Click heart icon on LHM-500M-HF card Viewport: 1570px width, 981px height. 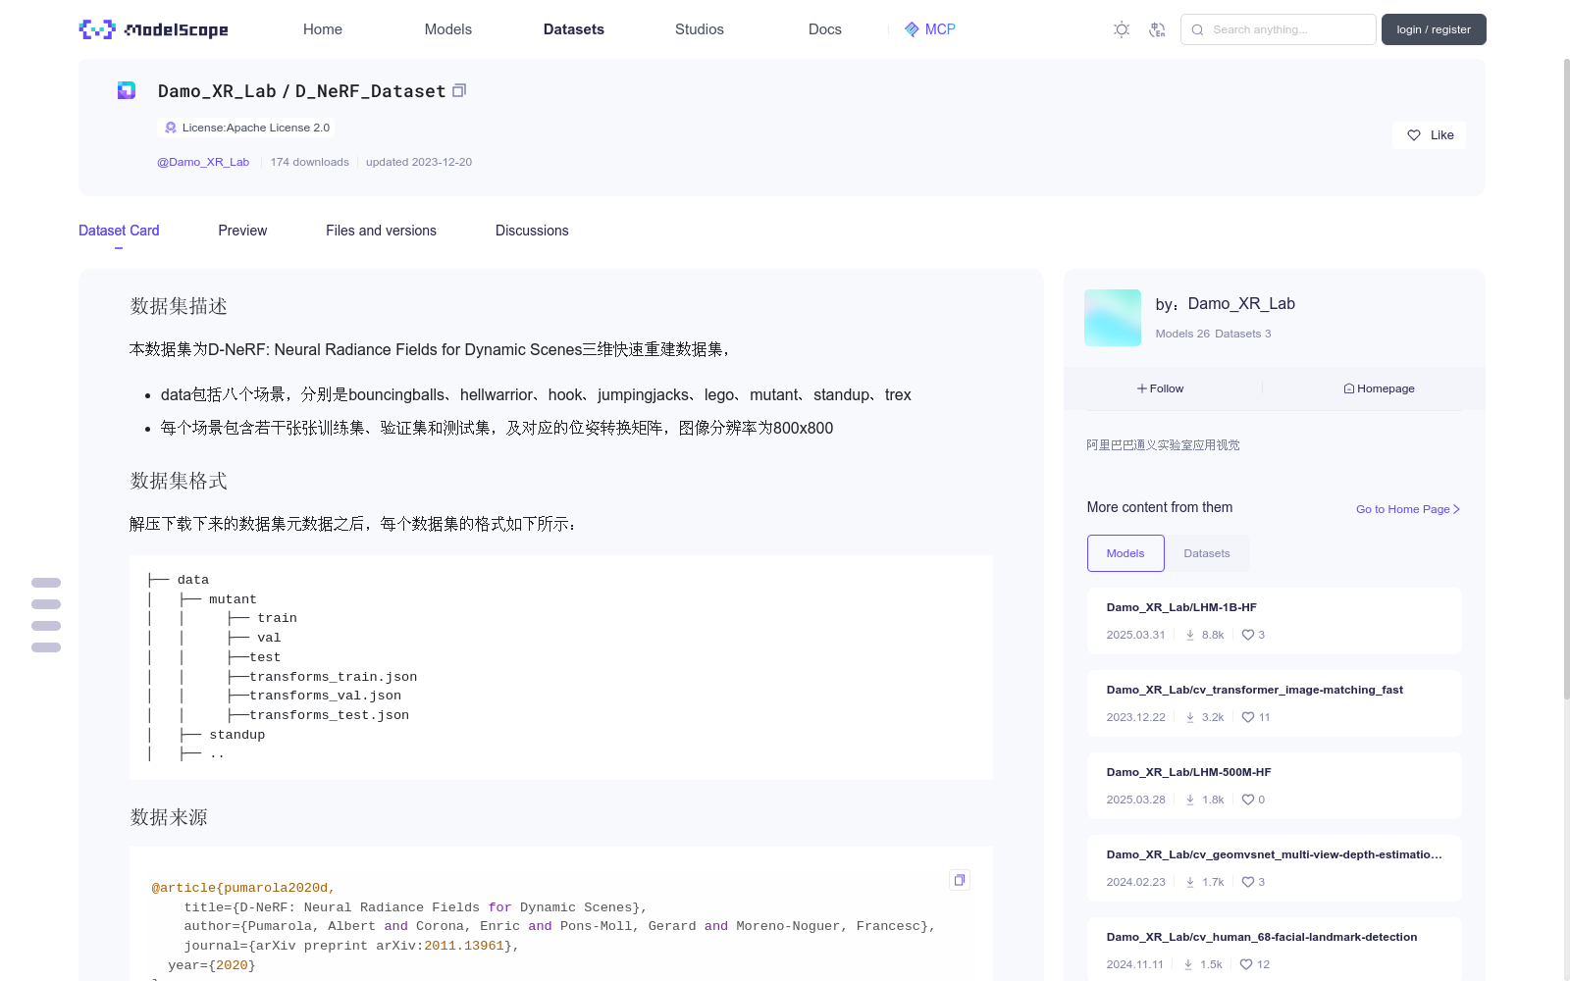tap(1248, 800)
